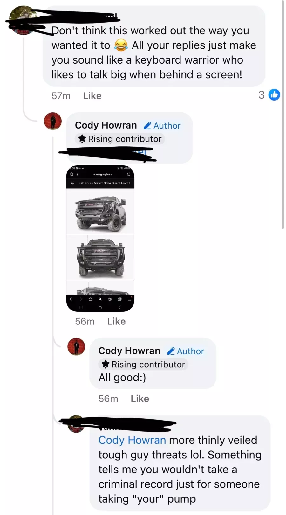The image size is (286, 515).
Task: Open Cody Howran's avatar on image reply
Action: tap(53, 121)
